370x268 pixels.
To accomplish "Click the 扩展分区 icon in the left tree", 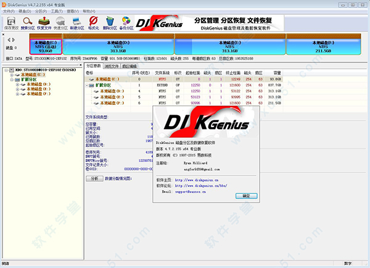I will [x=17, y=79].
